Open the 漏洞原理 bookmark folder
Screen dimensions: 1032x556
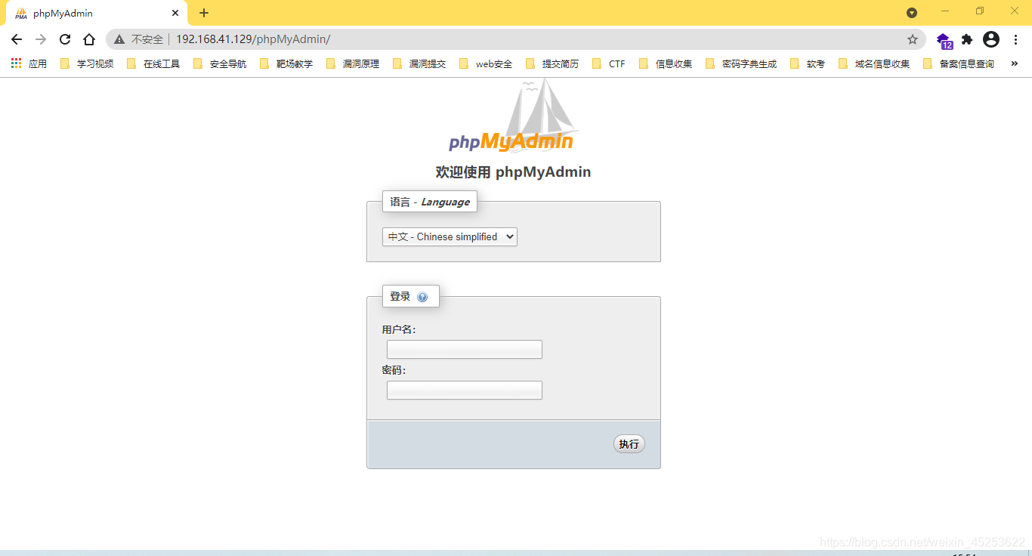pos(353,64)
